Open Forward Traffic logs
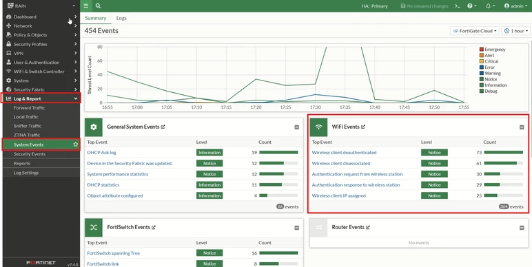This screenshot has height=267, width=532. pyautogui.click(x=29, y=108)
